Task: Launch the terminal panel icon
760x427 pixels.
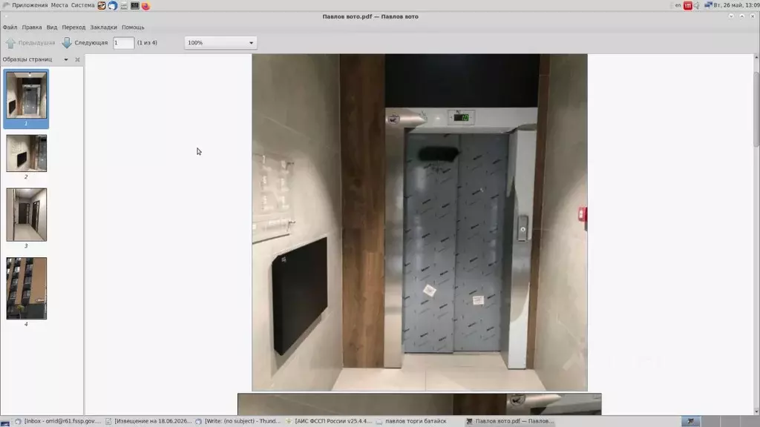Action: [x=135, y=5]
